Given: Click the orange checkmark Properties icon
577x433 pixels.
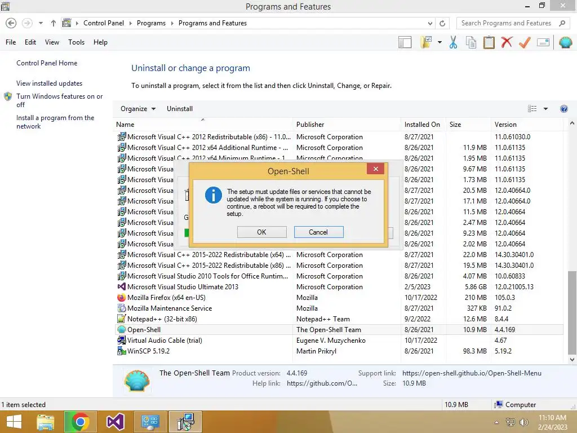Looking at the screenshot, I should tap(525, 42).
